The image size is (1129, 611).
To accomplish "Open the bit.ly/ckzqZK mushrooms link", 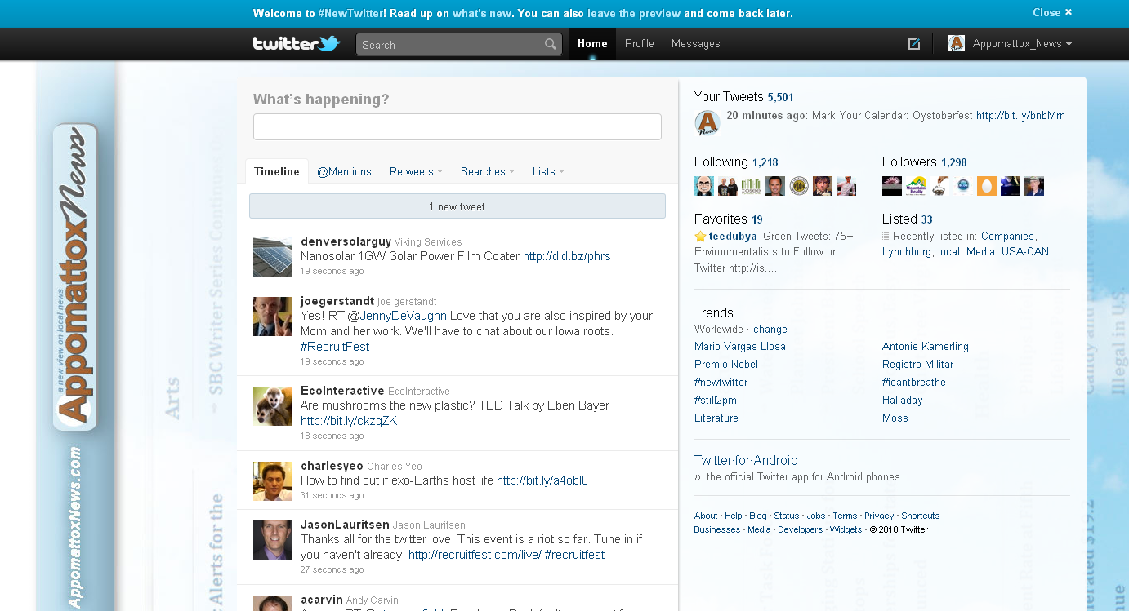I will point(349,421).
